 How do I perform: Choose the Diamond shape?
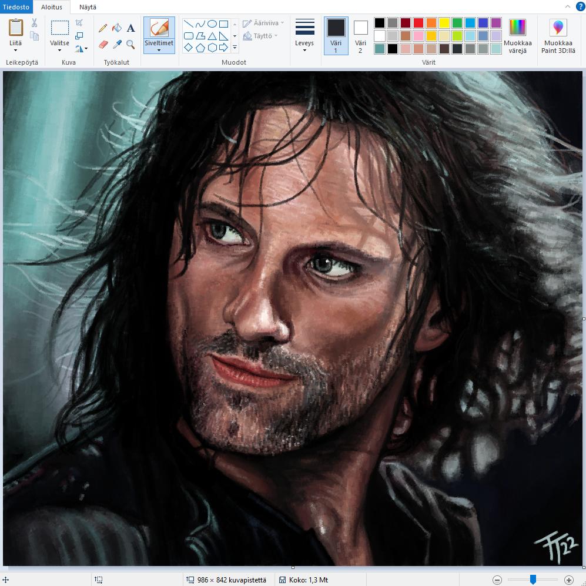[189, 48]
